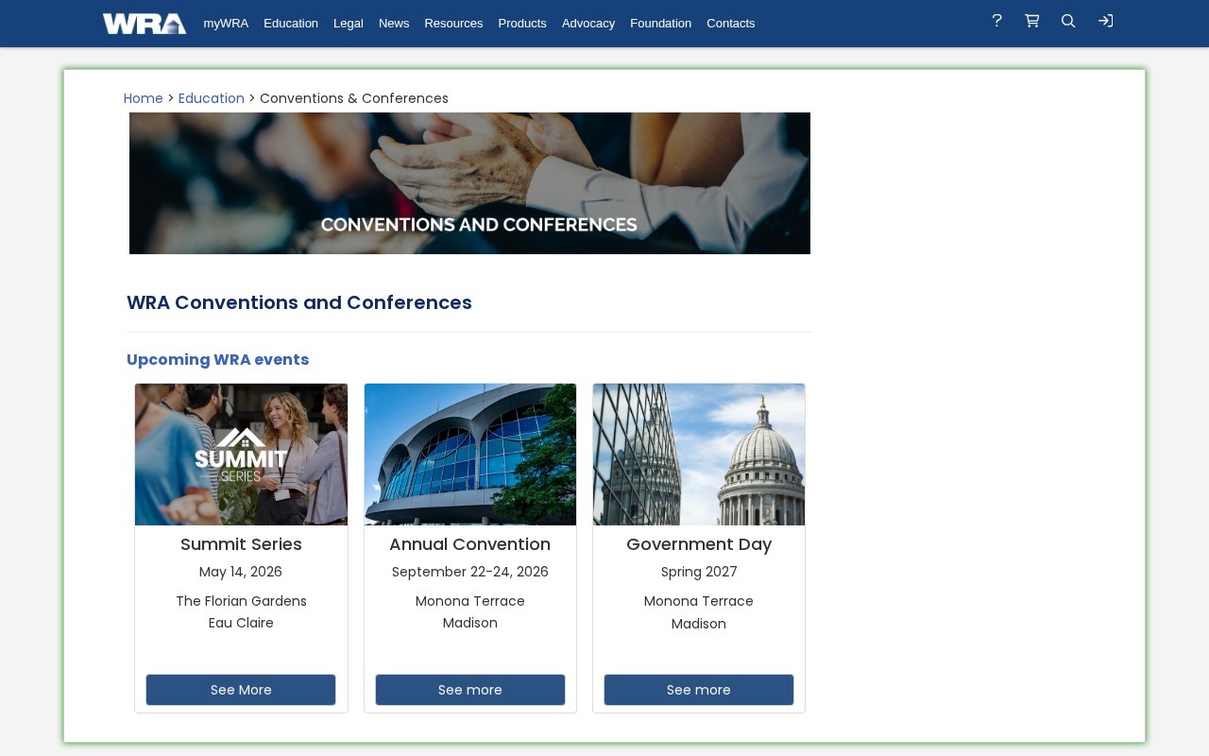Open the News menu
The height and width of the screenshot is (756, 1209).
click(x=394, y=24)
